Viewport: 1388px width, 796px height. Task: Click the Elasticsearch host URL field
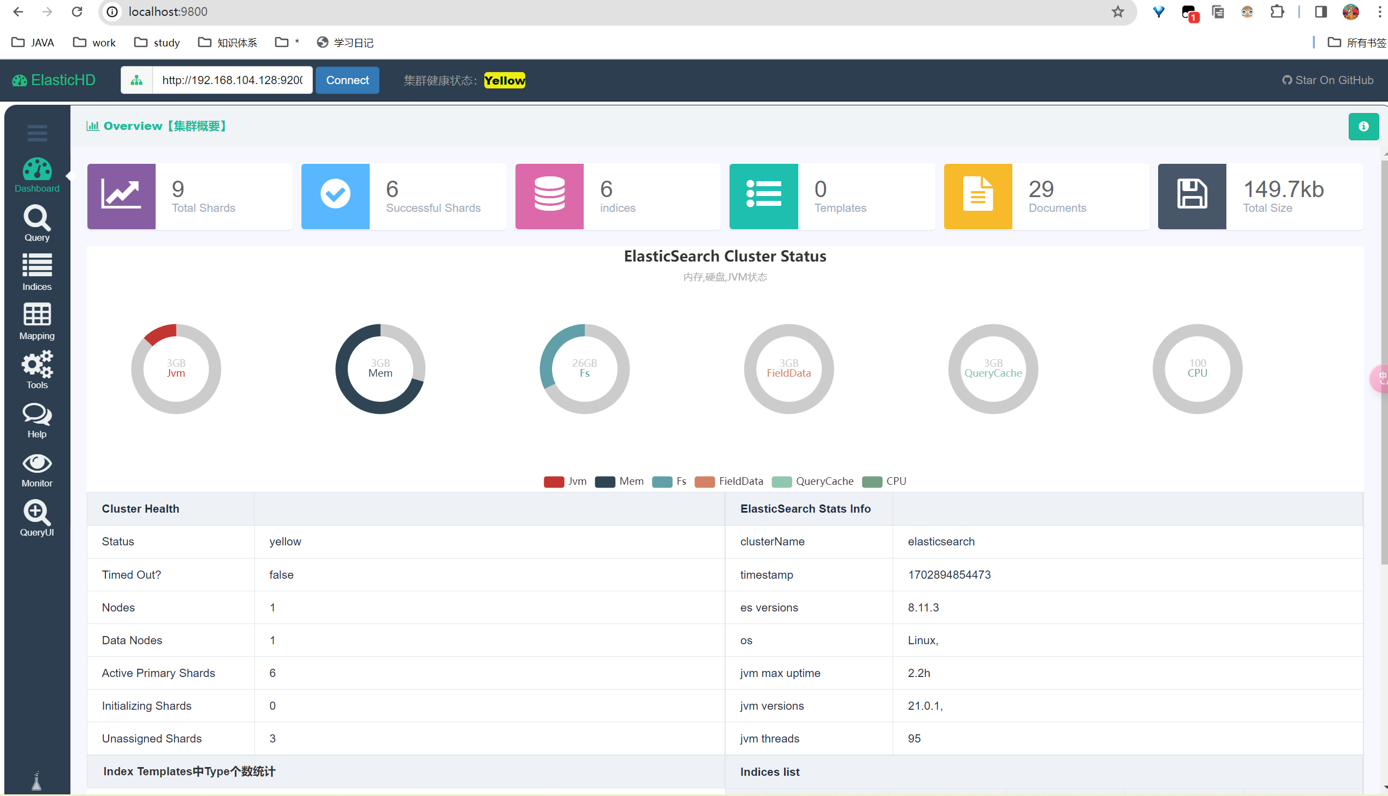233,80
